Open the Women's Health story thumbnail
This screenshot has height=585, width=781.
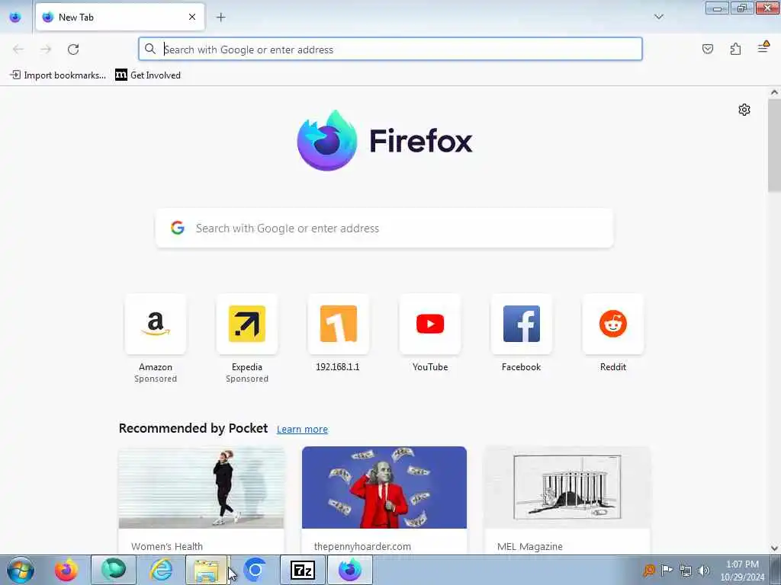pyautogui.click(x=201, y=487)
